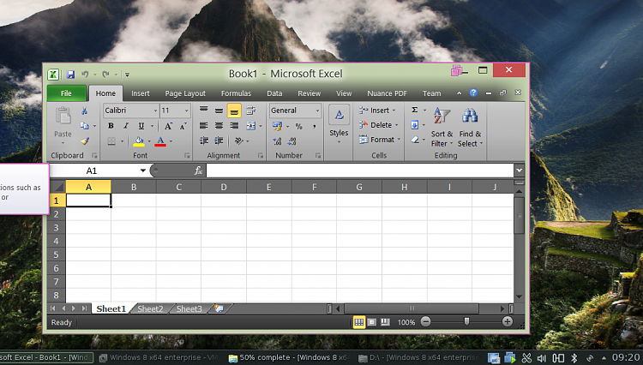Apply cell borders

pyautogui.click(x=111, y=141)
